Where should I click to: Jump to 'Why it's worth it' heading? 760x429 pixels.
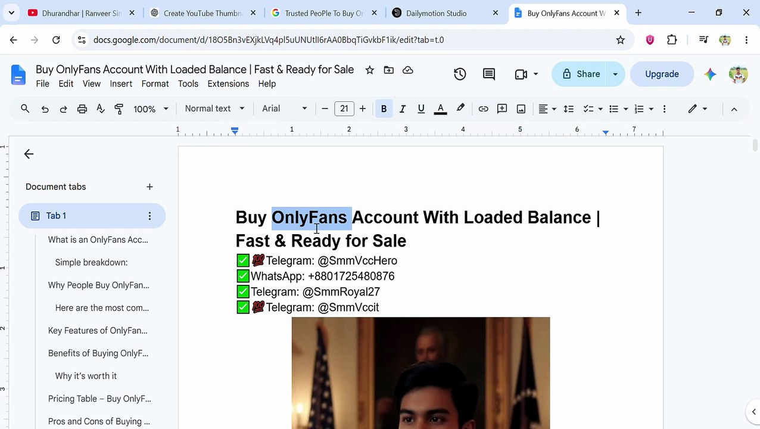pyautogui.click(x=86, y=376)
